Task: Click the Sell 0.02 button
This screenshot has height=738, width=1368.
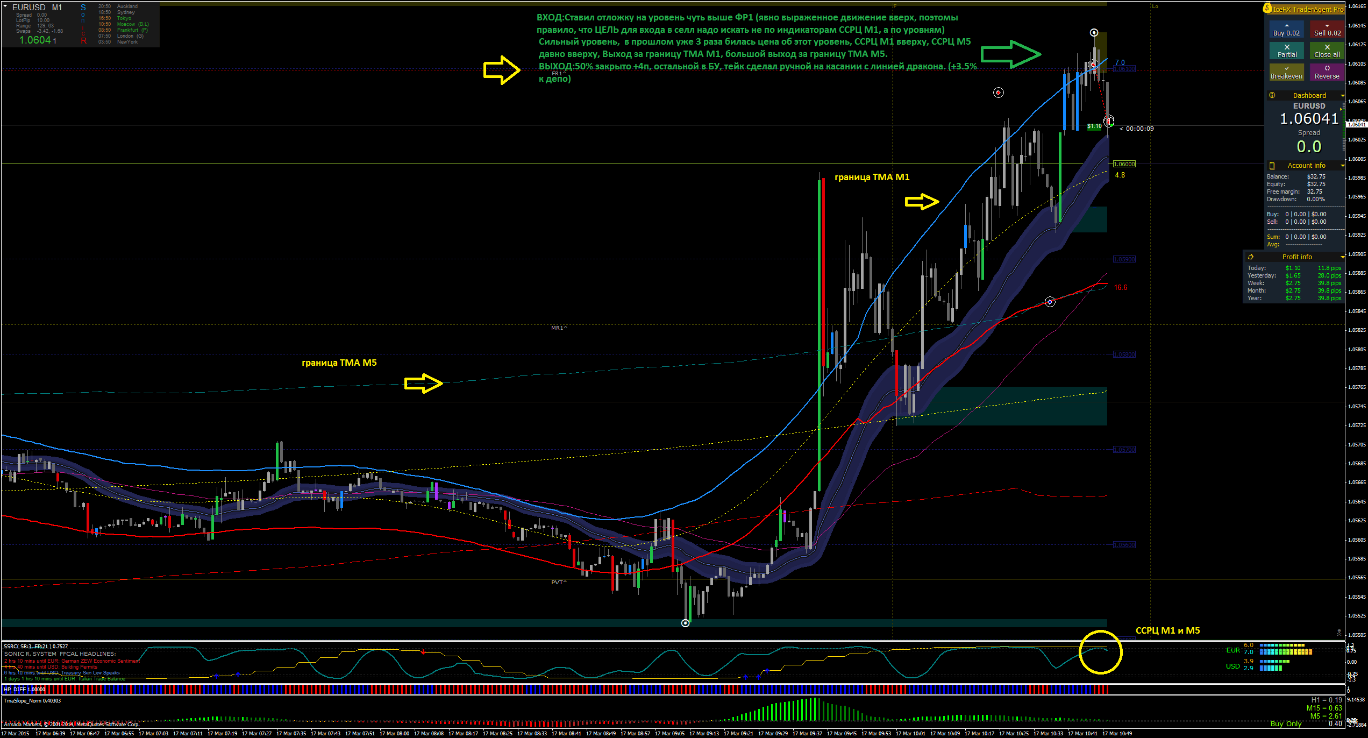Action: tap(1327, 29)
